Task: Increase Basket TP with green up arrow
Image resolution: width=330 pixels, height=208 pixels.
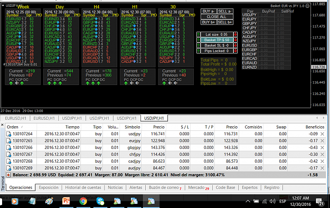Action: click(199, 40)
